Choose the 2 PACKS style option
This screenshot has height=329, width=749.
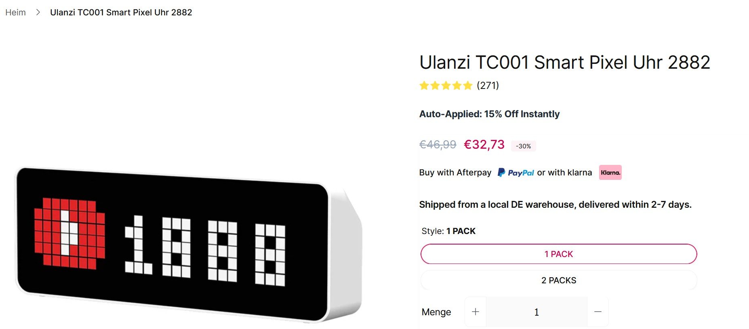tap(559, 280)
